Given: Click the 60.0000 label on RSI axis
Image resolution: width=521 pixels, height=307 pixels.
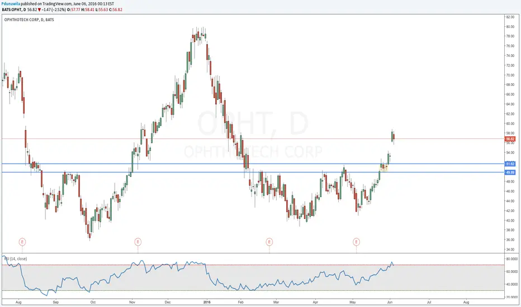Looking at the screenshot, I should coord(511,271).
